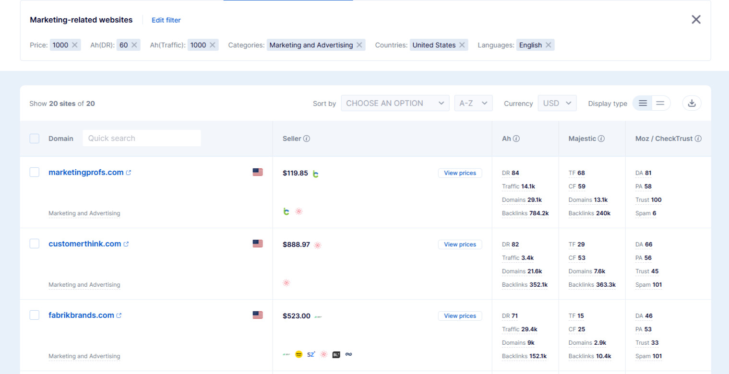
Task: Click 'View prices' for fabrikbrands.com
Action: click(459, 316)
